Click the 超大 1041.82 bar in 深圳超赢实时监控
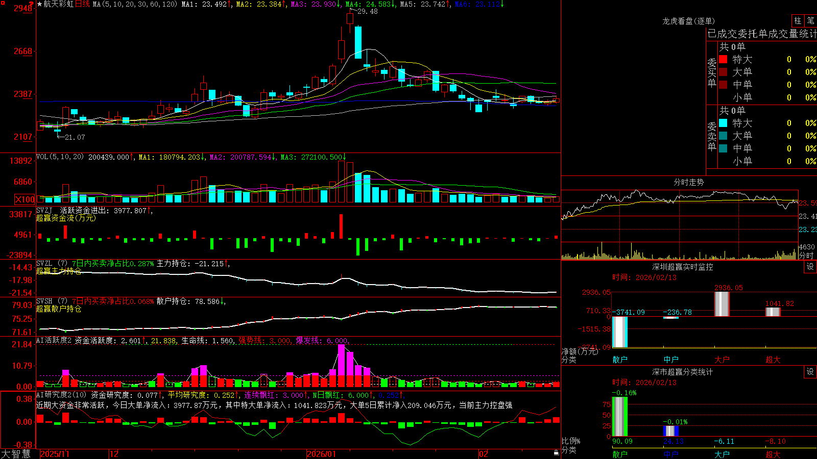817x459 pixels. click(773, 312)
